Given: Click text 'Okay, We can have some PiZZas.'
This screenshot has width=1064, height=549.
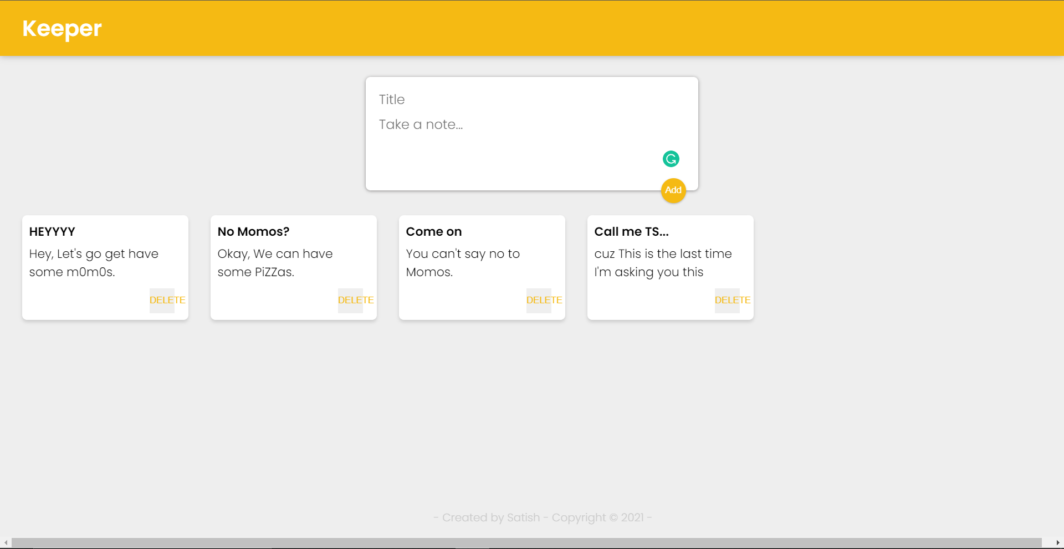Looking at the screenshot, I should pyautogui.click(x=275, y=263).
